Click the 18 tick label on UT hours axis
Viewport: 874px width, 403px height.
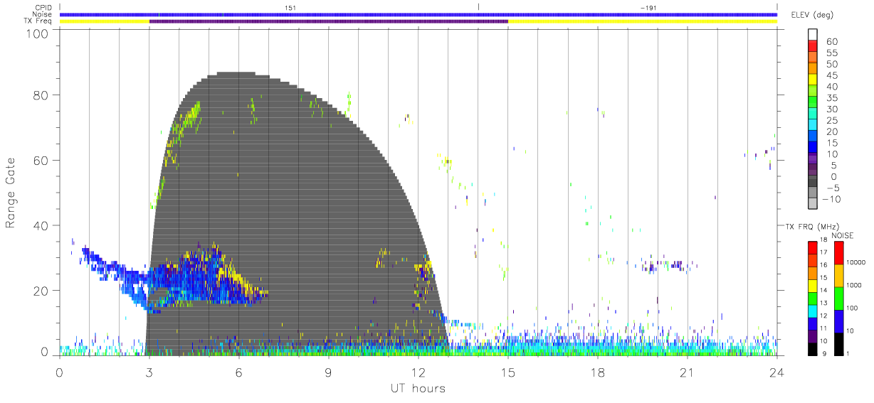(598, 372)
